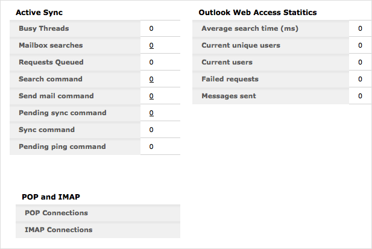
Task: Click the Search command count link
Action: 151,79
